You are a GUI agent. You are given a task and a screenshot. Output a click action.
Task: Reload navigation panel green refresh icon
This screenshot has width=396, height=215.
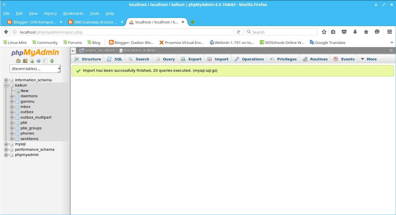tap(52, 61)
